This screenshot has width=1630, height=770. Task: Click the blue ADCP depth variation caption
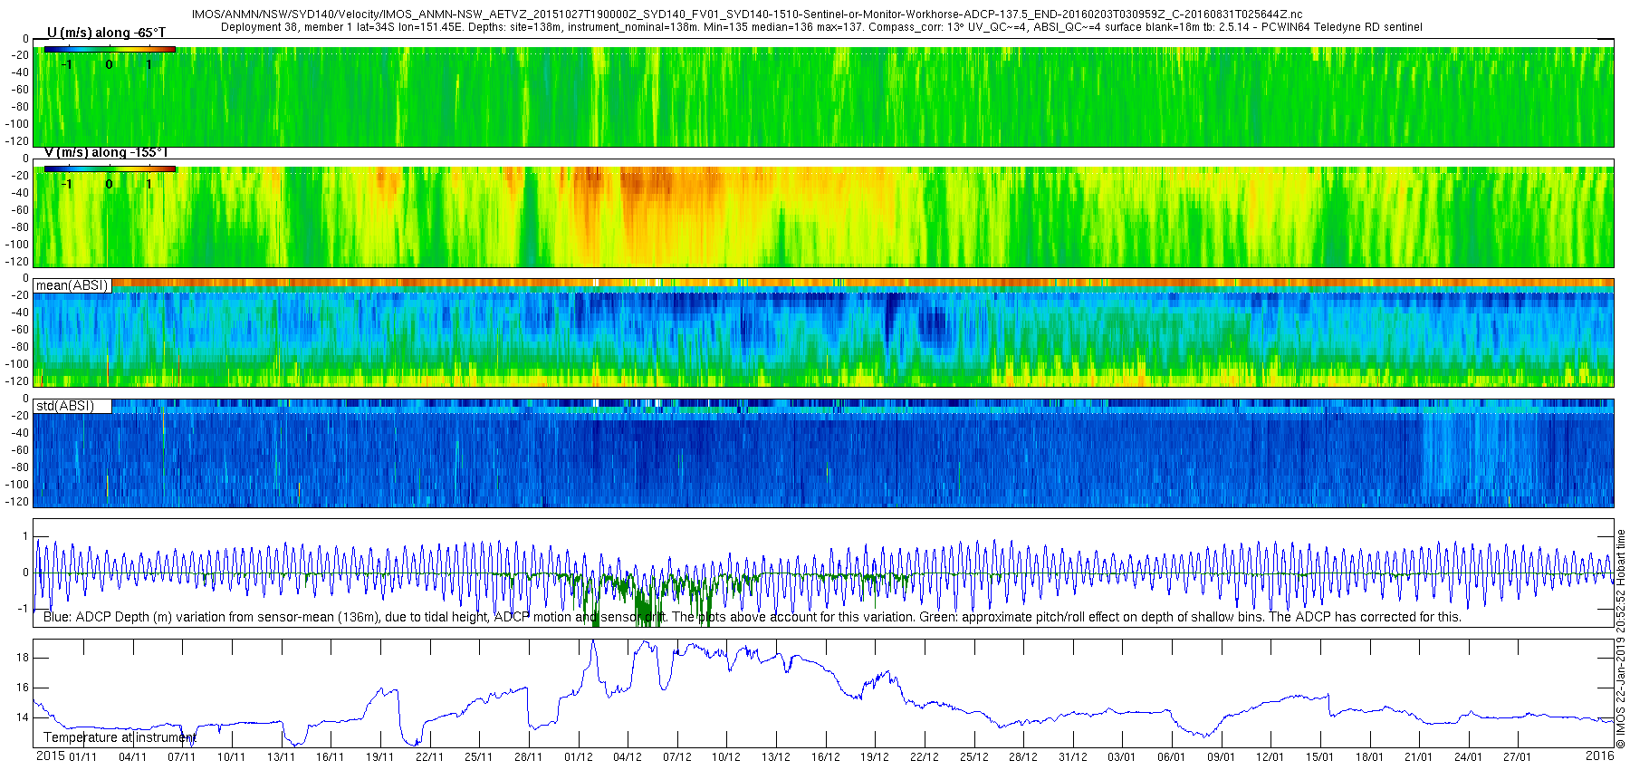[x=753, y=617]
